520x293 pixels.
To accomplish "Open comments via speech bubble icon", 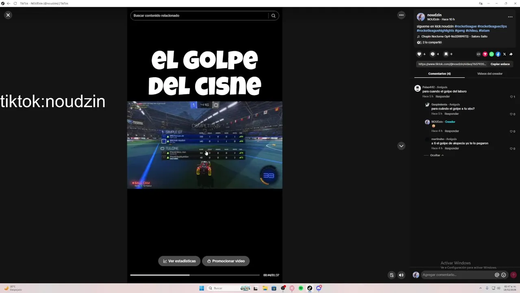I will click(x=433, y=54).
